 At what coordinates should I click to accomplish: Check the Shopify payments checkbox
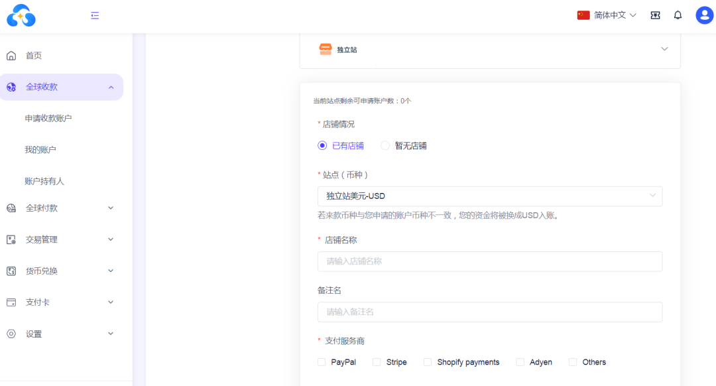(x=428, y=362)
